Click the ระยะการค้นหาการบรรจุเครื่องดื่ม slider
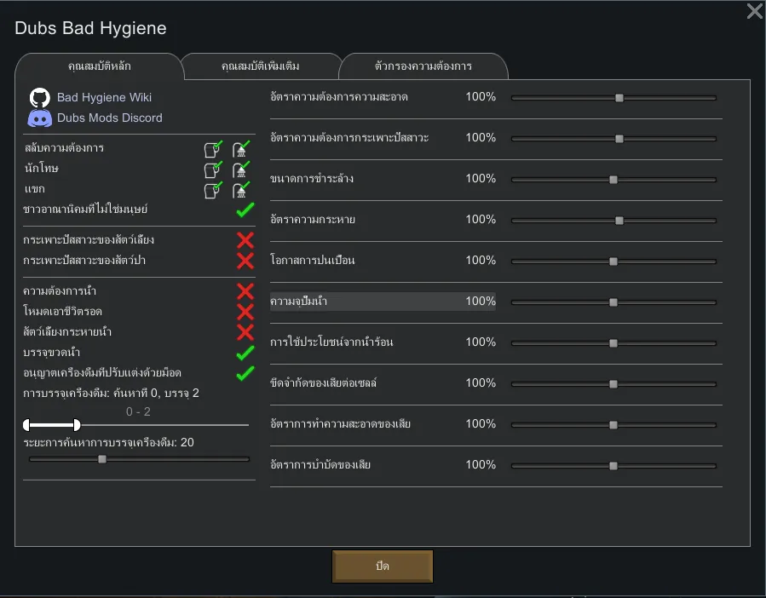766x598 pixels. click(x=139, y=459)
